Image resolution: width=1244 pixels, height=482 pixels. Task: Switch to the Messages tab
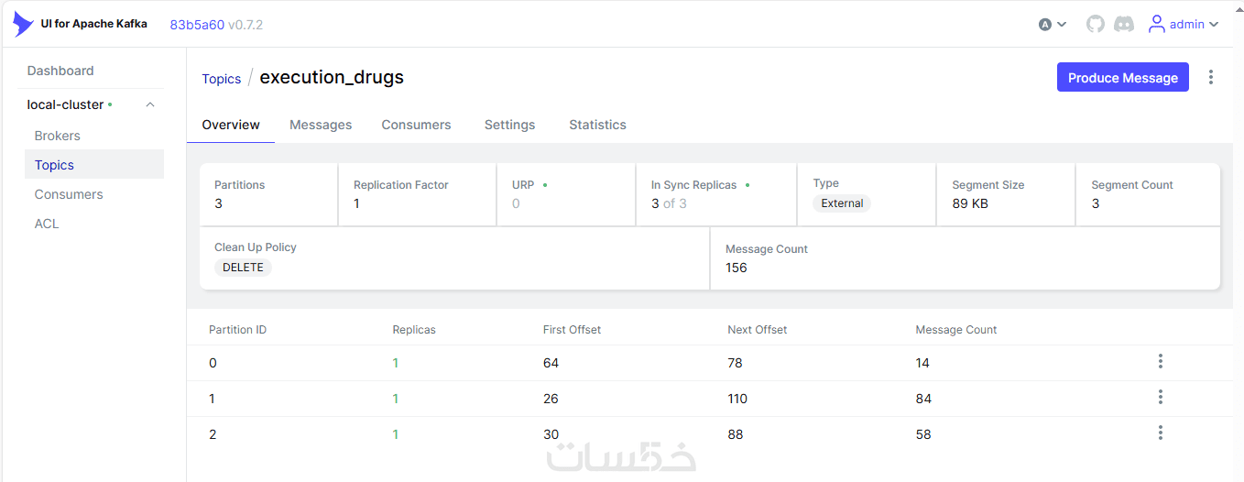point(321,125)
